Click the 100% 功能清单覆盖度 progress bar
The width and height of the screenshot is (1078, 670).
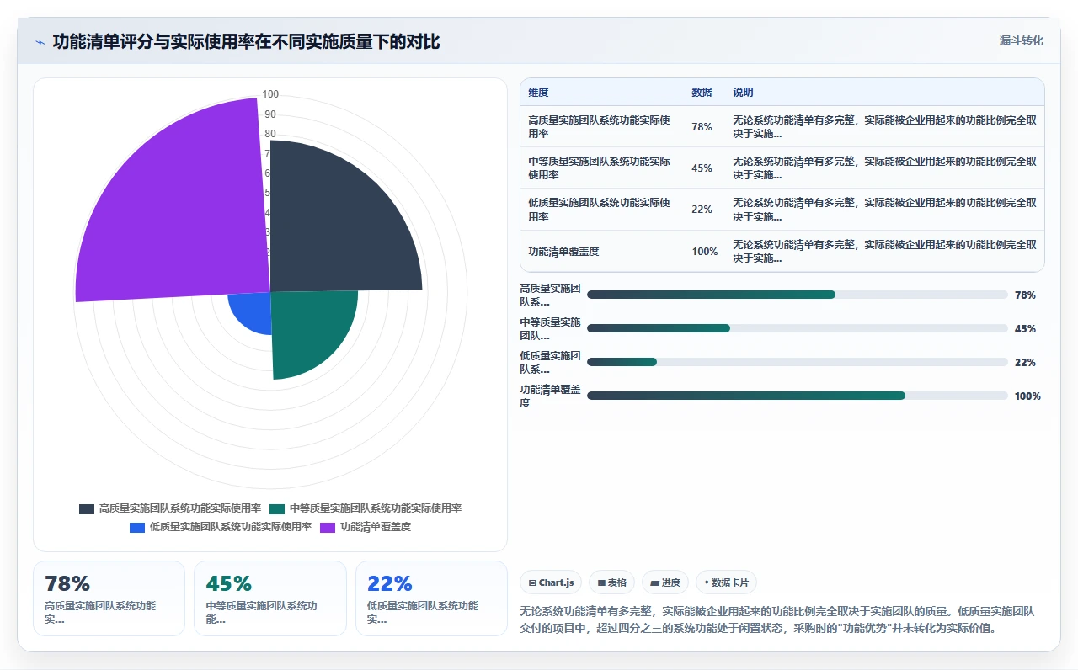(797, 396)
